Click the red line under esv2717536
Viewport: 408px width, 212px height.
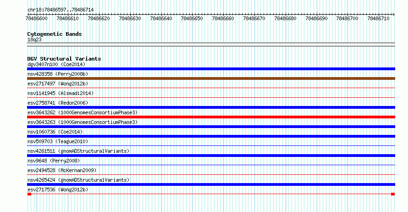[x=211, y=194]
